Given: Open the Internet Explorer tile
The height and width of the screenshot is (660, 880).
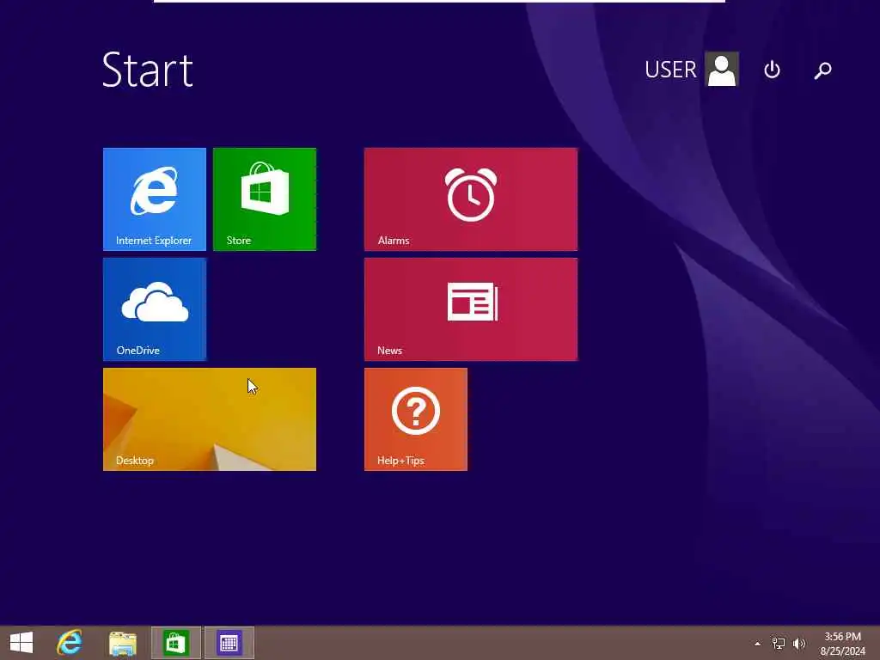Looking at the screenshot, I should pyautogui.click(x=155, y=199).
